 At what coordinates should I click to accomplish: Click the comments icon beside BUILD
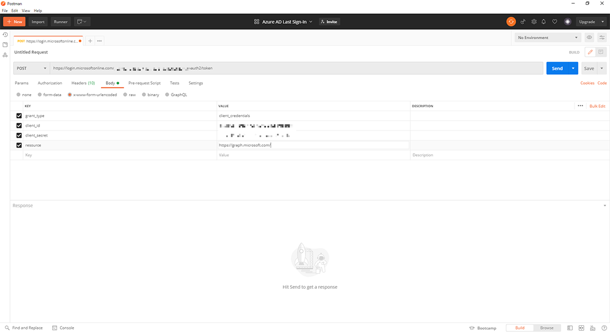(x=601, y=52)
